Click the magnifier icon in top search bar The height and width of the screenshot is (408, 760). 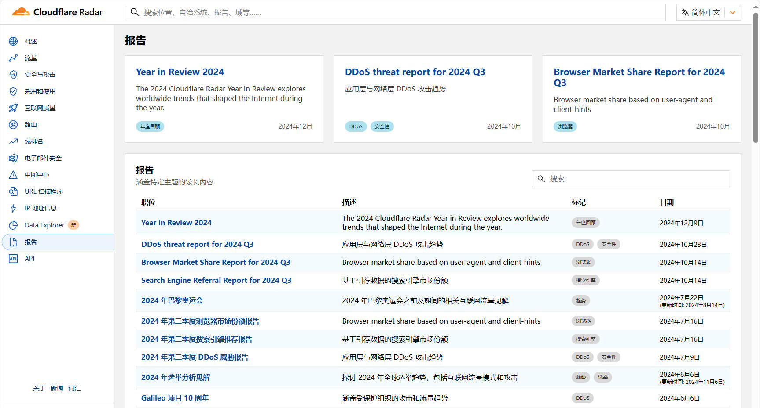pyautogui.click(x=135, y=12)
